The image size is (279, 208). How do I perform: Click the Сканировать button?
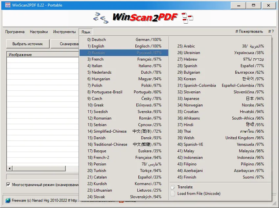pos(65,44)
